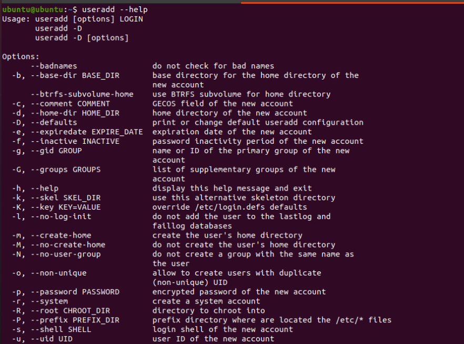Click the "display this help message and exit" description
Screen dimensions: 464x344
click(232, 188)
